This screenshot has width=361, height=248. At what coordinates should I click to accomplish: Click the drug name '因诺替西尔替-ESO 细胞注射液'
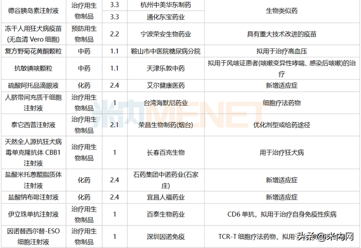coord(33,237)
